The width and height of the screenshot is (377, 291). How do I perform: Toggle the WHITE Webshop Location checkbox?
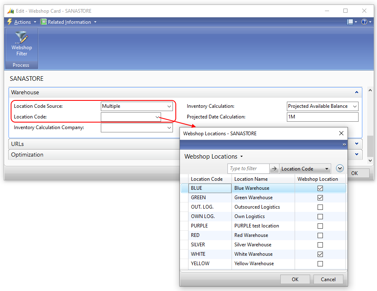[320, 254]
